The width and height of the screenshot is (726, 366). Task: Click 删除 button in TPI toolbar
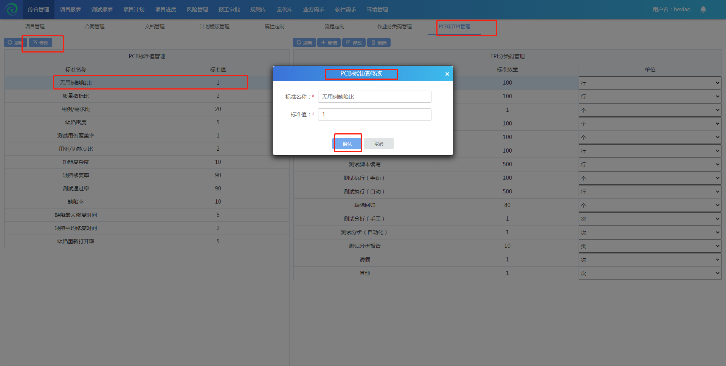tap(379, 43)
